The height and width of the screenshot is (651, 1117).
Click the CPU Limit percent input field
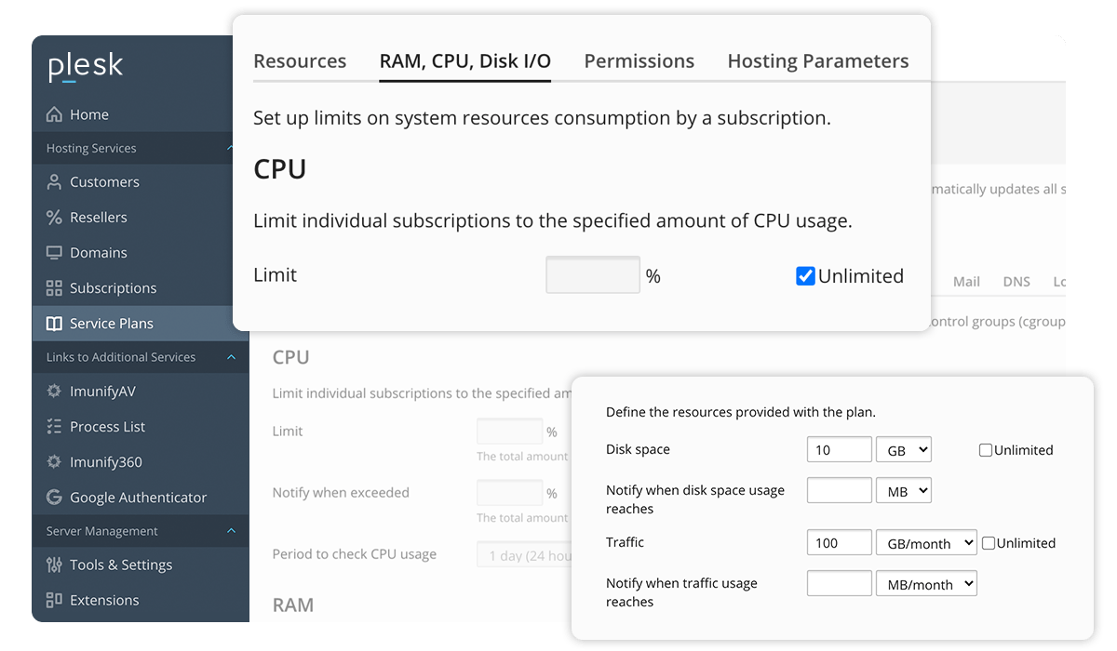592,275
